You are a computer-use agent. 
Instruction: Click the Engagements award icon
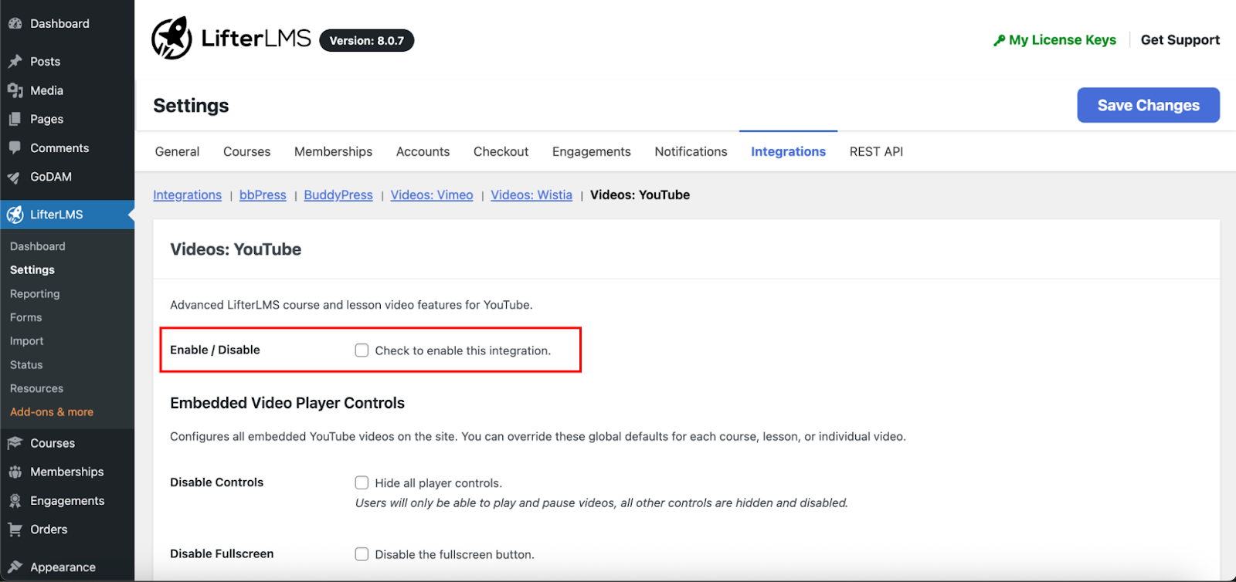point(15,501)
